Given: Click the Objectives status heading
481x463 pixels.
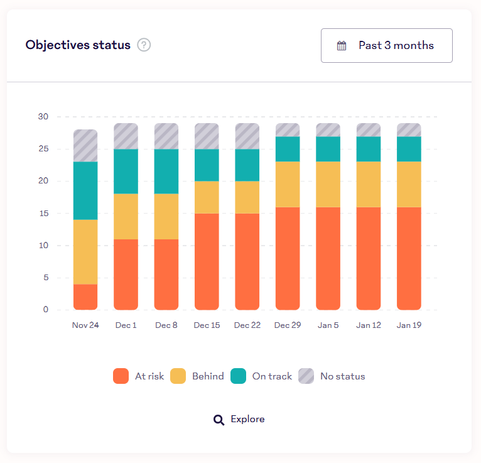Looking at the screenshot, I should (78, 45).
